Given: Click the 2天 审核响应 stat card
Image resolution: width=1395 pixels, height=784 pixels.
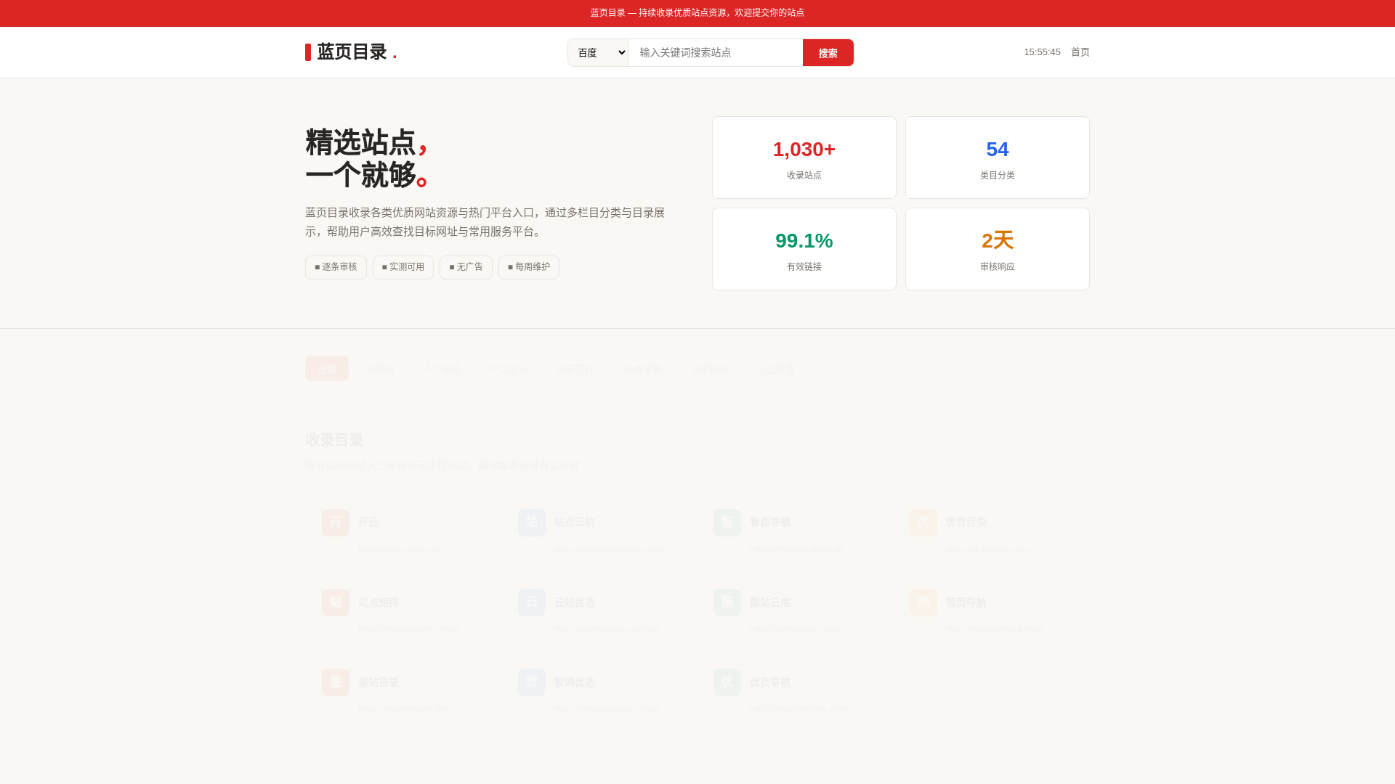Looking at the screenshot, I should click(x=998, y=249).
